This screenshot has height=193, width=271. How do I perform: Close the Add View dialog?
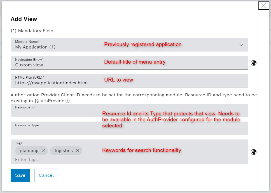[263, 6]
